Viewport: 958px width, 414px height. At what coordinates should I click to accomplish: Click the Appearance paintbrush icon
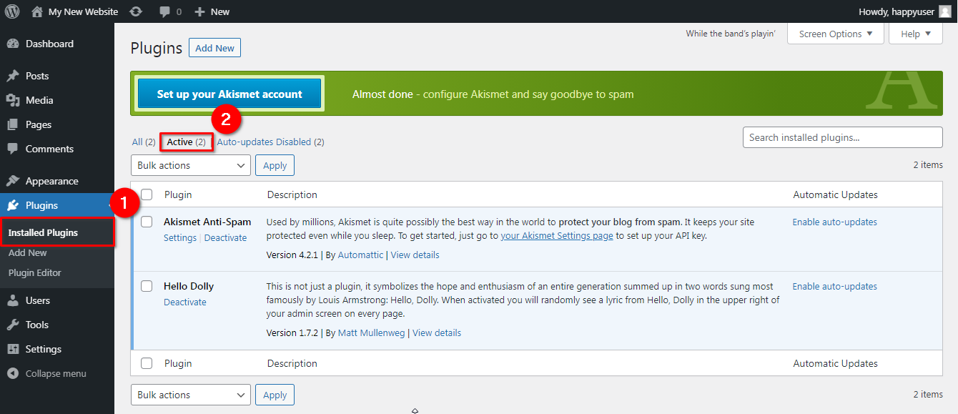[13, 181]
